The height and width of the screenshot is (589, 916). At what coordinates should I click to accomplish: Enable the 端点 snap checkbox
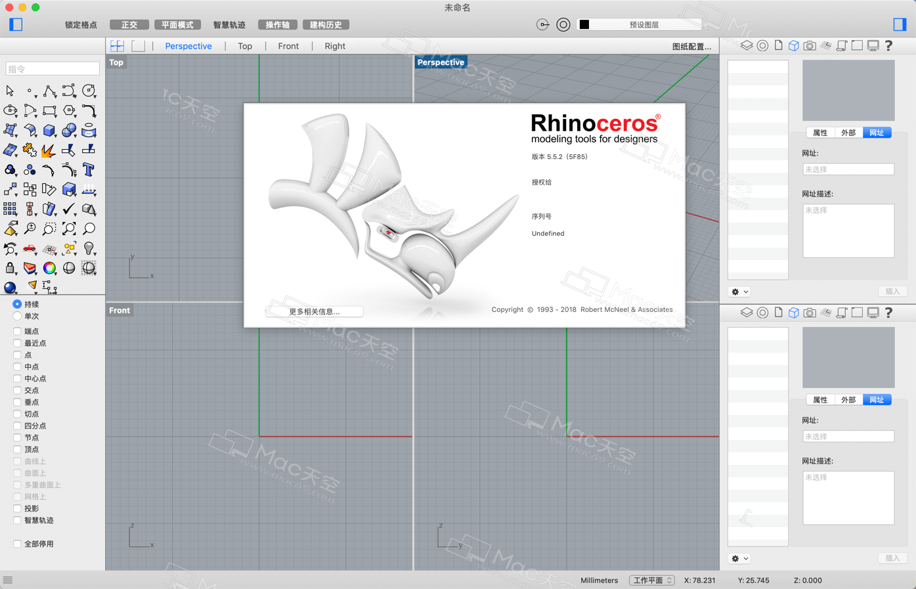click(x=17, y=332)
